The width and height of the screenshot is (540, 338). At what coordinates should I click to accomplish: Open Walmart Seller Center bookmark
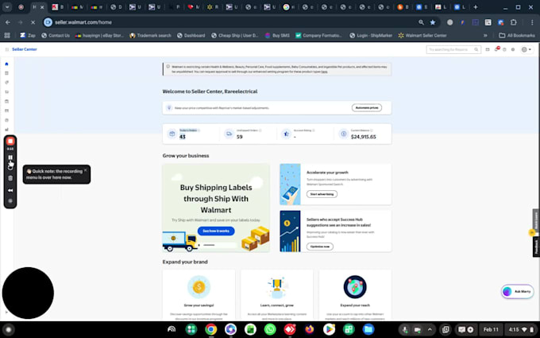pyautogui.click(x=422, y=35)
